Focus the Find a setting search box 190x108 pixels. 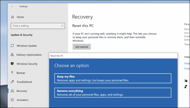point(38,26)
